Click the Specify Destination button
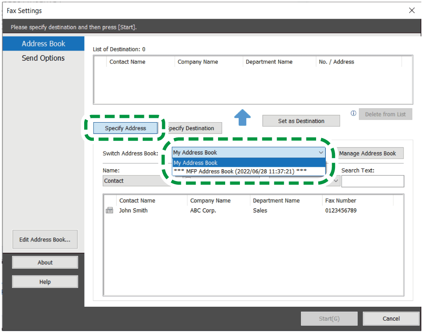This screenshot has height=332, width=423. tap(192, 128)
